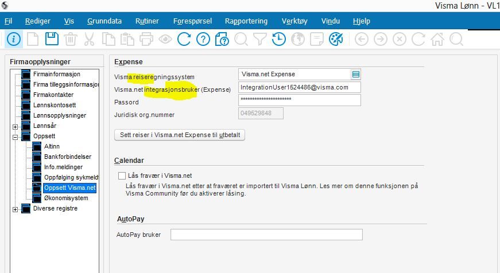Select Altinn under Oppsett

pyautogui.click(x=52, y=146)
